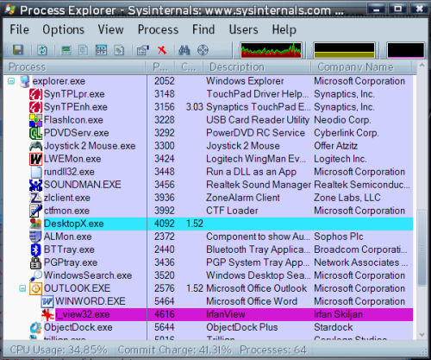This screenshot has height=360, width=431.
Task: Click the red X Kill Process icon
Action: pyautogui.click(x=162, y=50)
